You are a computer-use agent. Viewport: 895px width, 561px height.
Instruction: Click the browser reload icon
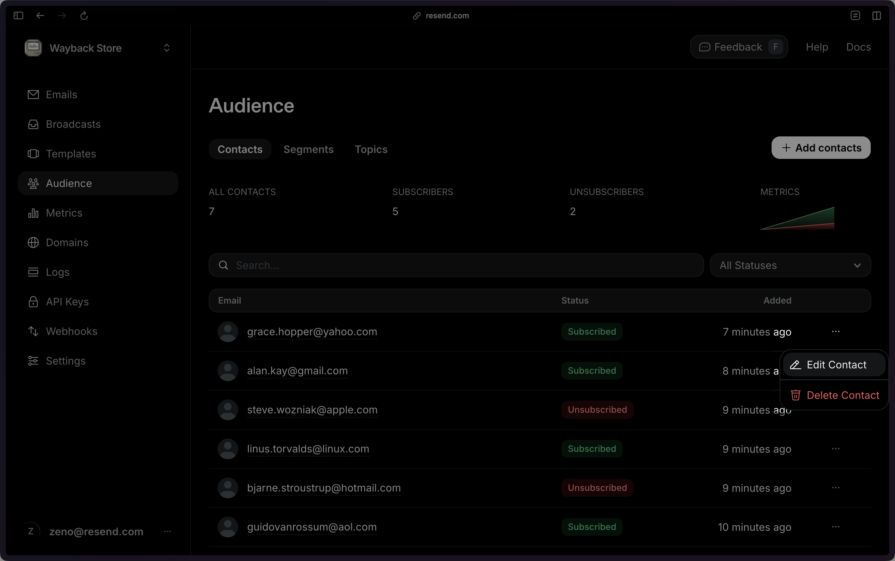tap(84, 16)
